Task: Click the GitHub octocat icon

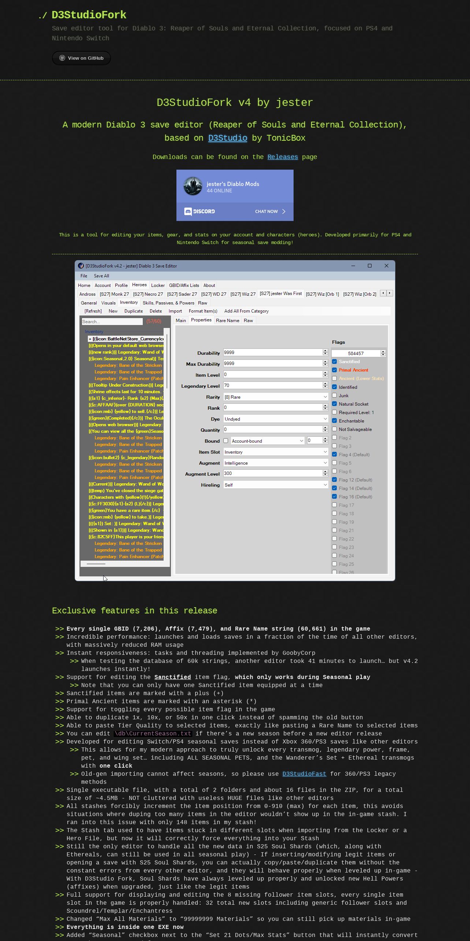Action: tap(62, 58)
